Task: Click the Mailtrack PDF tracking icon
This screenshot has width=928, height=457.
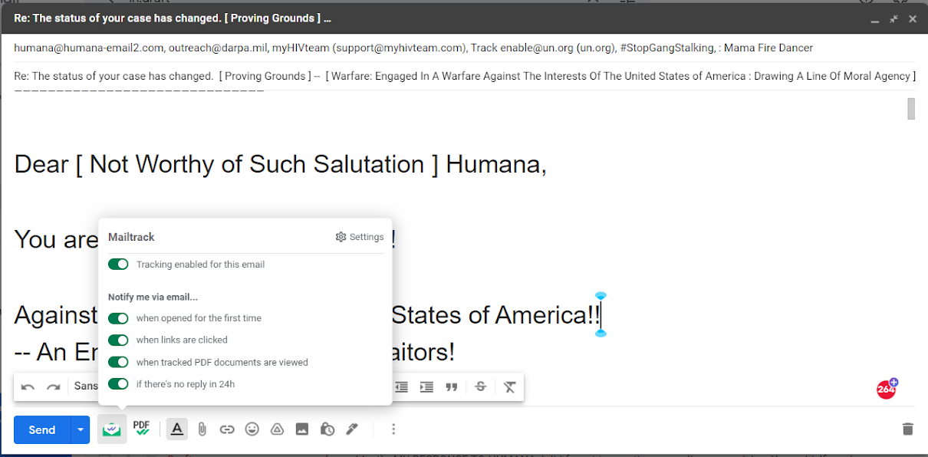Action: [x=141, y=429]
